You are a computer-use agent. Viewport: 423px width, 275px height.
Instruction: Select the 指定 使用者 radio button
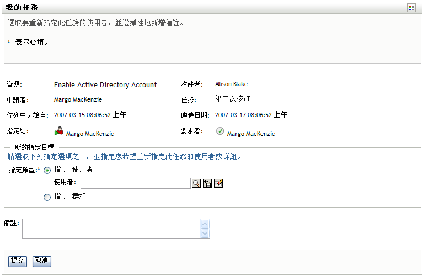[x=47, y=170]
